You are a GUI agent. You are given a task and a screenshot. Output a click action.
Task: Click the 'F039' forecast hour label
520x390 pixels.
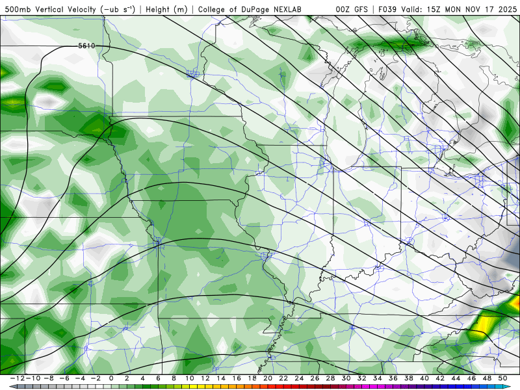coord(387,9)
